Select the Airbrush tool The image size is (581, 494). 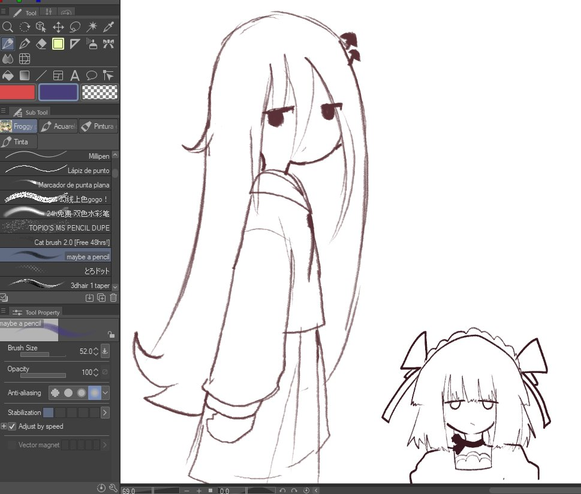(92, 43)
